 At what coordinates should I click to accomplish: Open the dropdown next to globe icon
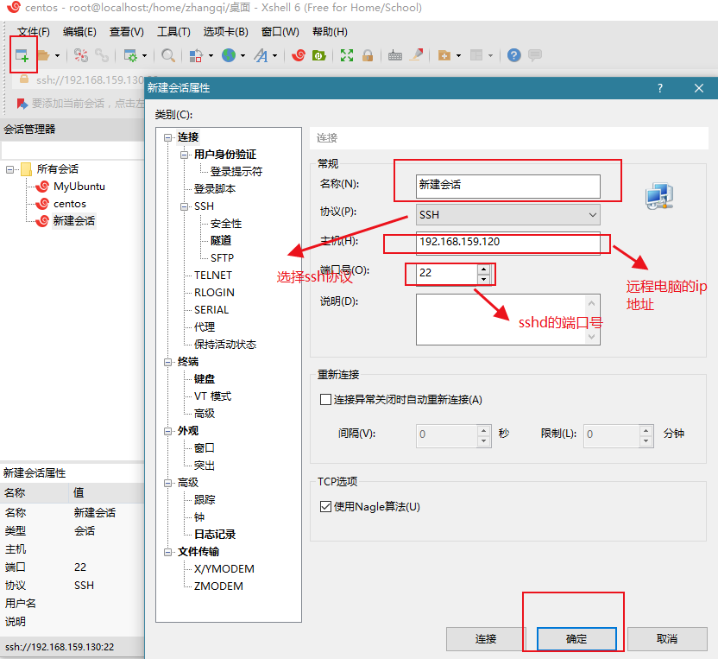(242, 55)
